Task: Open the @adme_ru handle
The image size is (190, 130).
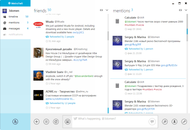Action: click(x=82, y=92)
